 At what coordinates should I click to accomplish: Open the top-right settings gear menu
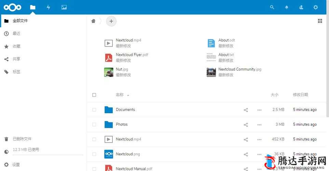point(316,7)
